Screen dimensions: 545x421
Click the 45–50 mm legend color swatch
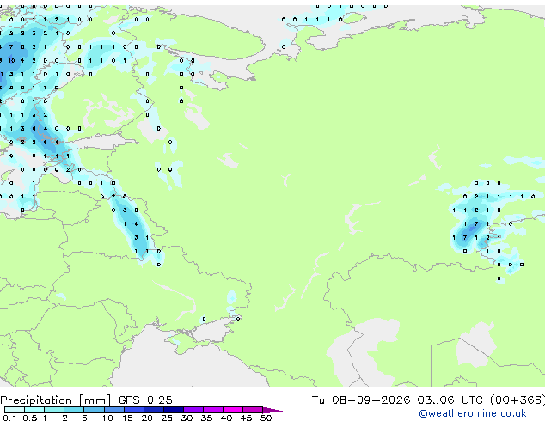[x=253, y=410]
